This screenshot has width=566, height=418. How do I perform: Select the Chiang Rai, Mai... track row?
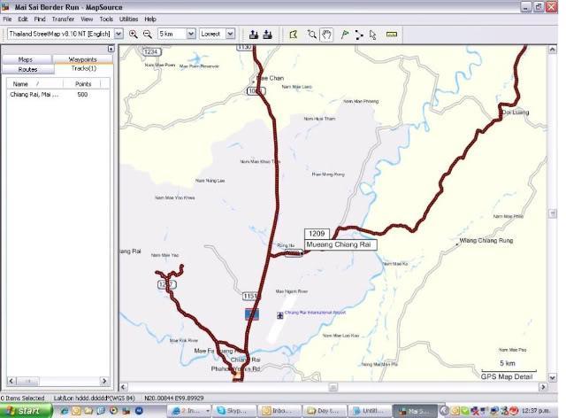coord(57,95)
